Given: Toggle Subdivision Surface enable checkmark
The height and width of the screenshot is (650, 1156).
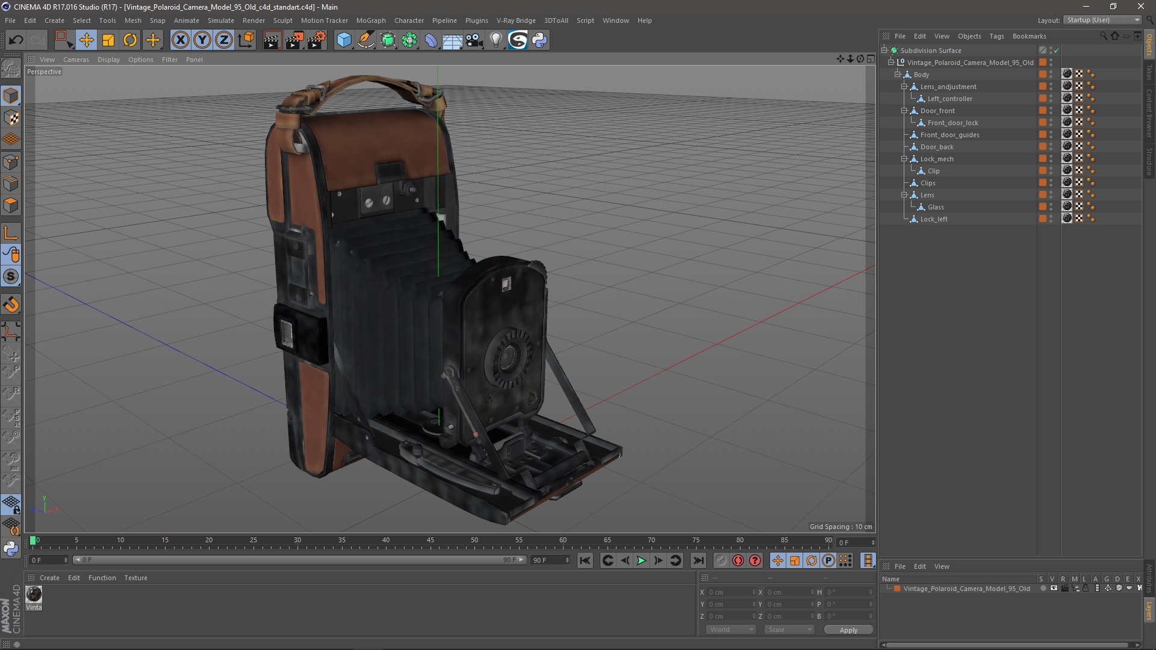Looking at the screenshot, I should click(x=1057, y=51).
